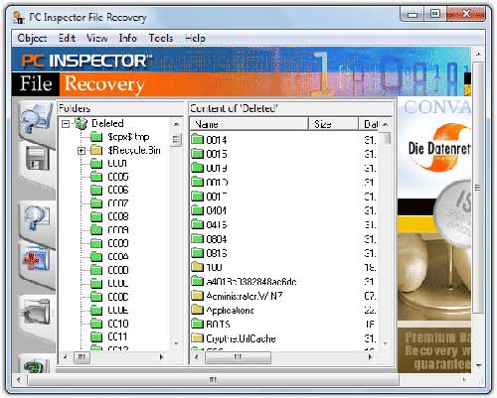The image size is (497, 398).
Task: Click the content list scroll-right arrow
Action: point(370,357)
